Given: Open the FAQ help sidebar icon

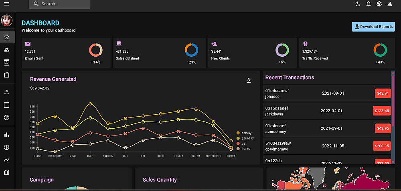Looking at the screenshot, I should (7, 117).
